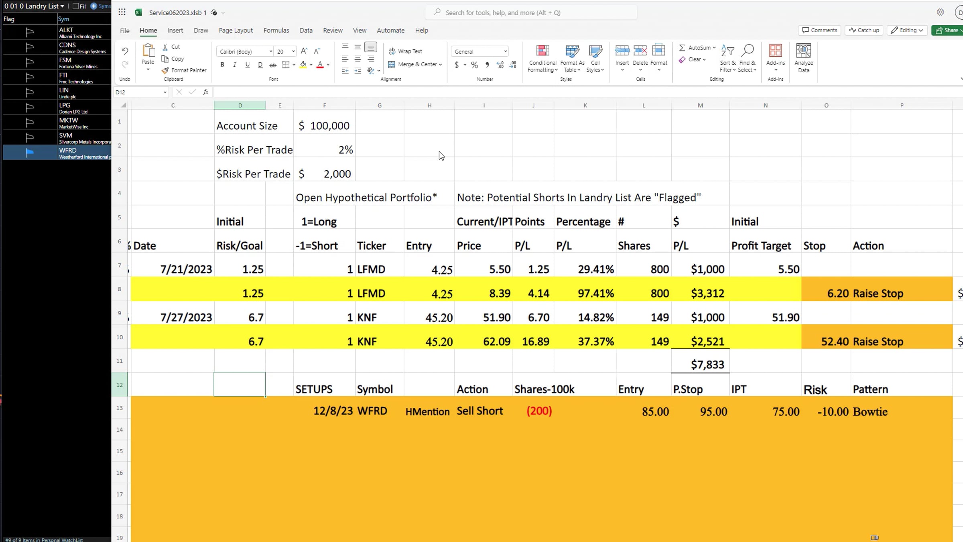Apply borders to the cell
This screenshot has height=542, width=963.
[286, 65]
